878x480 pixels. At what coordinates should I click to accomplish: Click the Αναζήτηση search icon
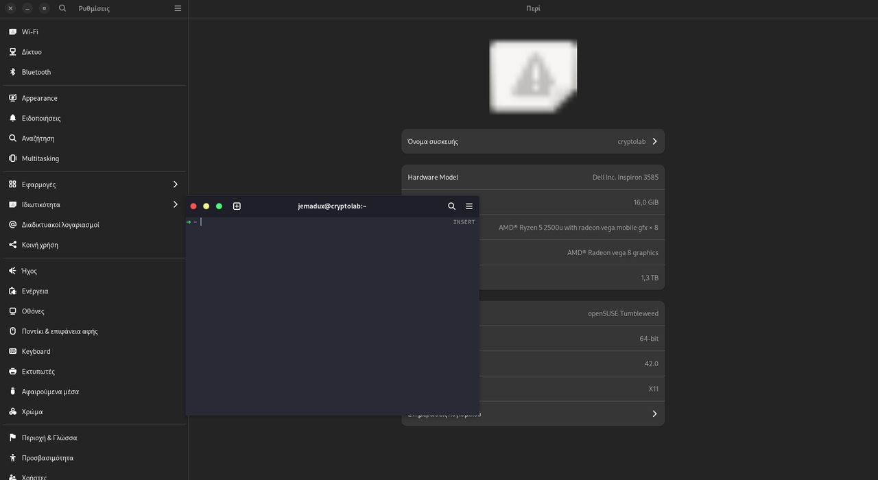12,139
